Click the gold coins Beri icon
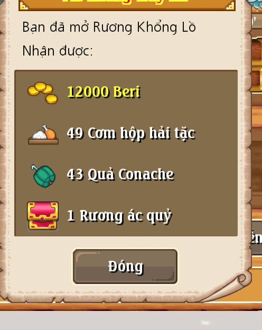 [x=43, y=93]
